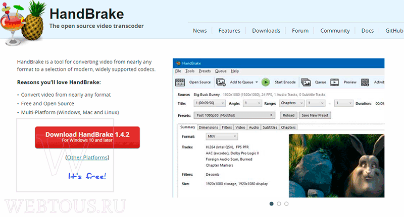Click the Reload button
Screen dimensions: 404x217
[288, 115]
